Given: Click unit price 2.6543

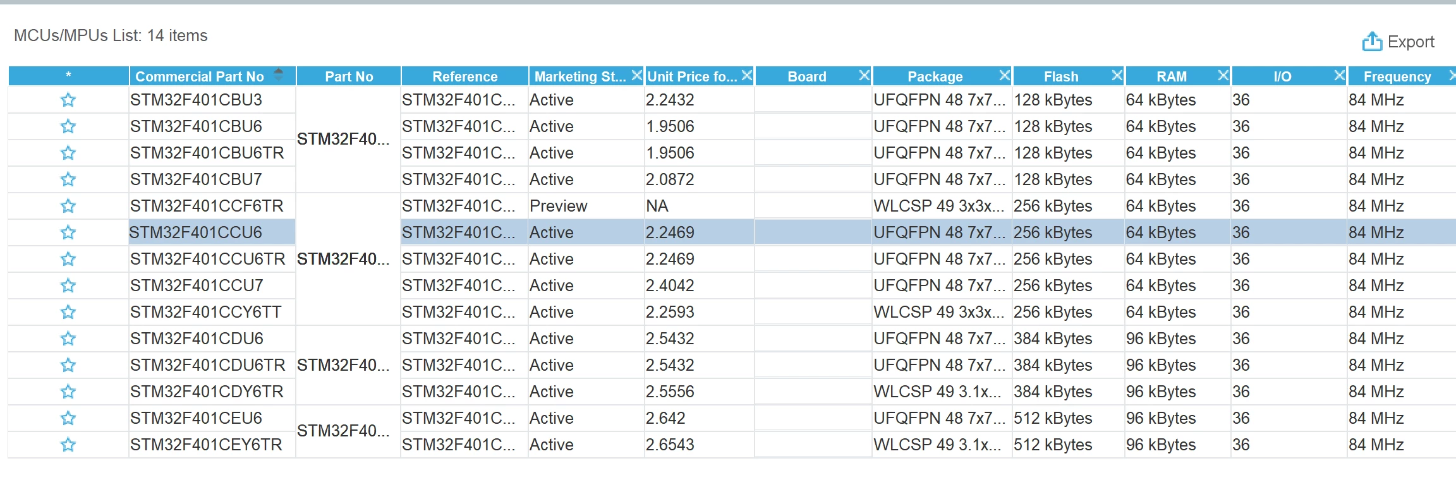Looking at the screenshot, I should (x=670, y=445).
